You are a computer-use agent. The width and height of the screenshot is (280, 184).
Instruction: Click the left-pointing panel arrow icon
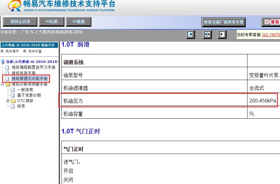click(x=222, y=34)
